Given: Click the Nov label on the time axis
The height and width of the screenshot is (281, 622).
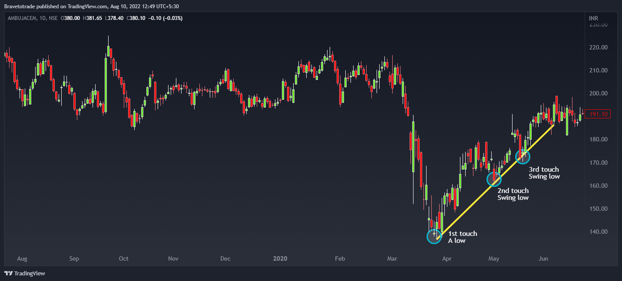Looking at the screenshot, I should (x=173, y=259).
